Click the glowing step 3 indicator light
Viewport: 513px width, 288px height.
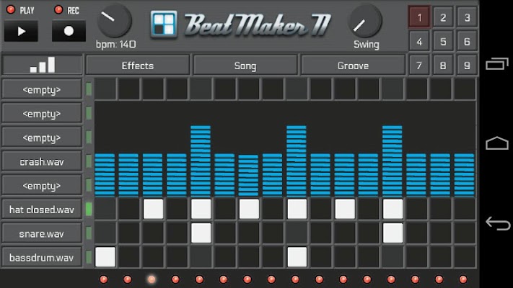click(x=152, y=279)
